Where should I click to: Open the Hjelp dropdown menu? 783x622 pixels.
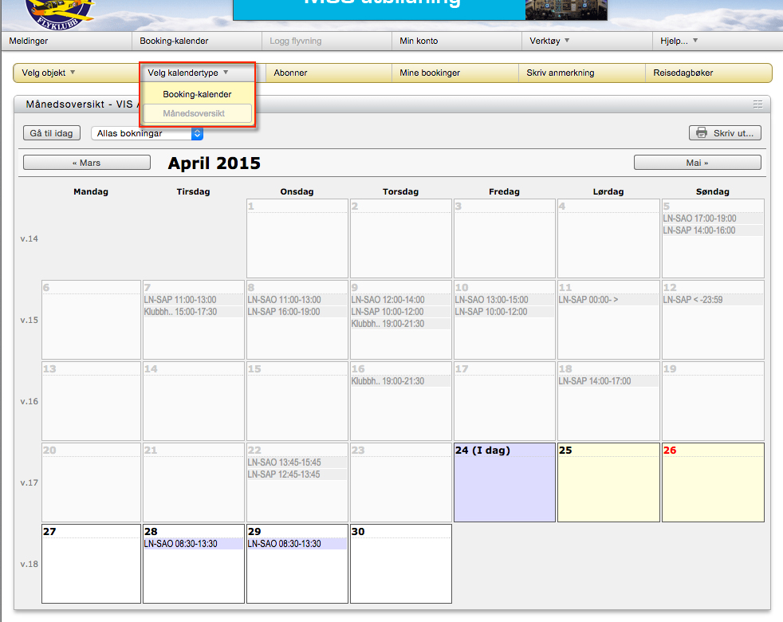click(x=679, y=41)
